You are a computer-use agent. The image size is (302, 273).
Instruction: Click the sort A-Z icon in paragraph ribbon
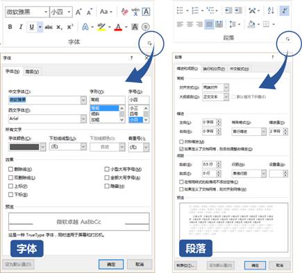[271, 10]
